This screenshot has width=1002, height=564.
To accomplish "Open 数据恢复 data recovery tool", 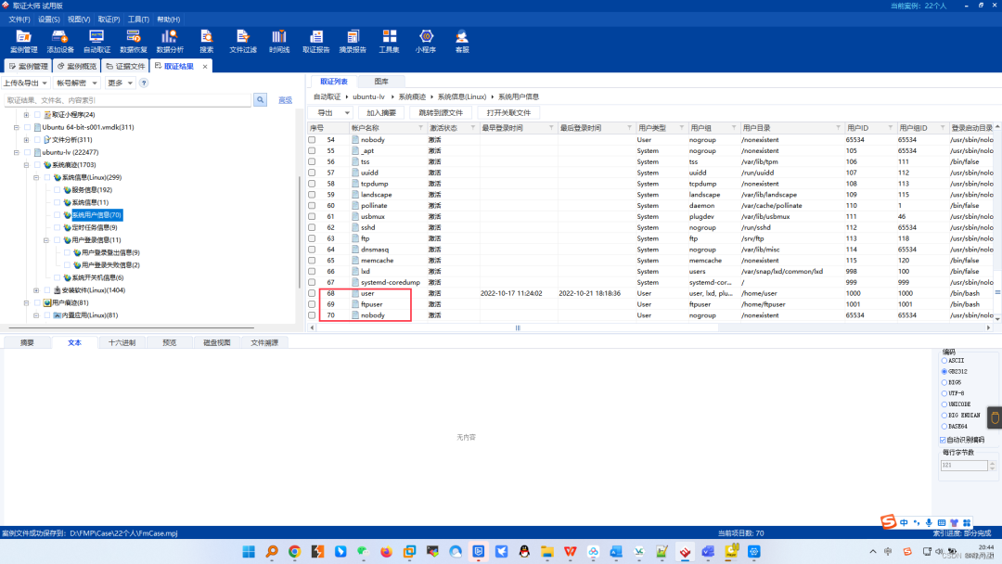I will (x=133, y=42).
